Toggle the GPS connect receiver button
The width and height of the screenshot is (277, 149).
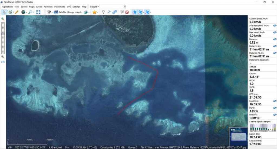(134, 12)
